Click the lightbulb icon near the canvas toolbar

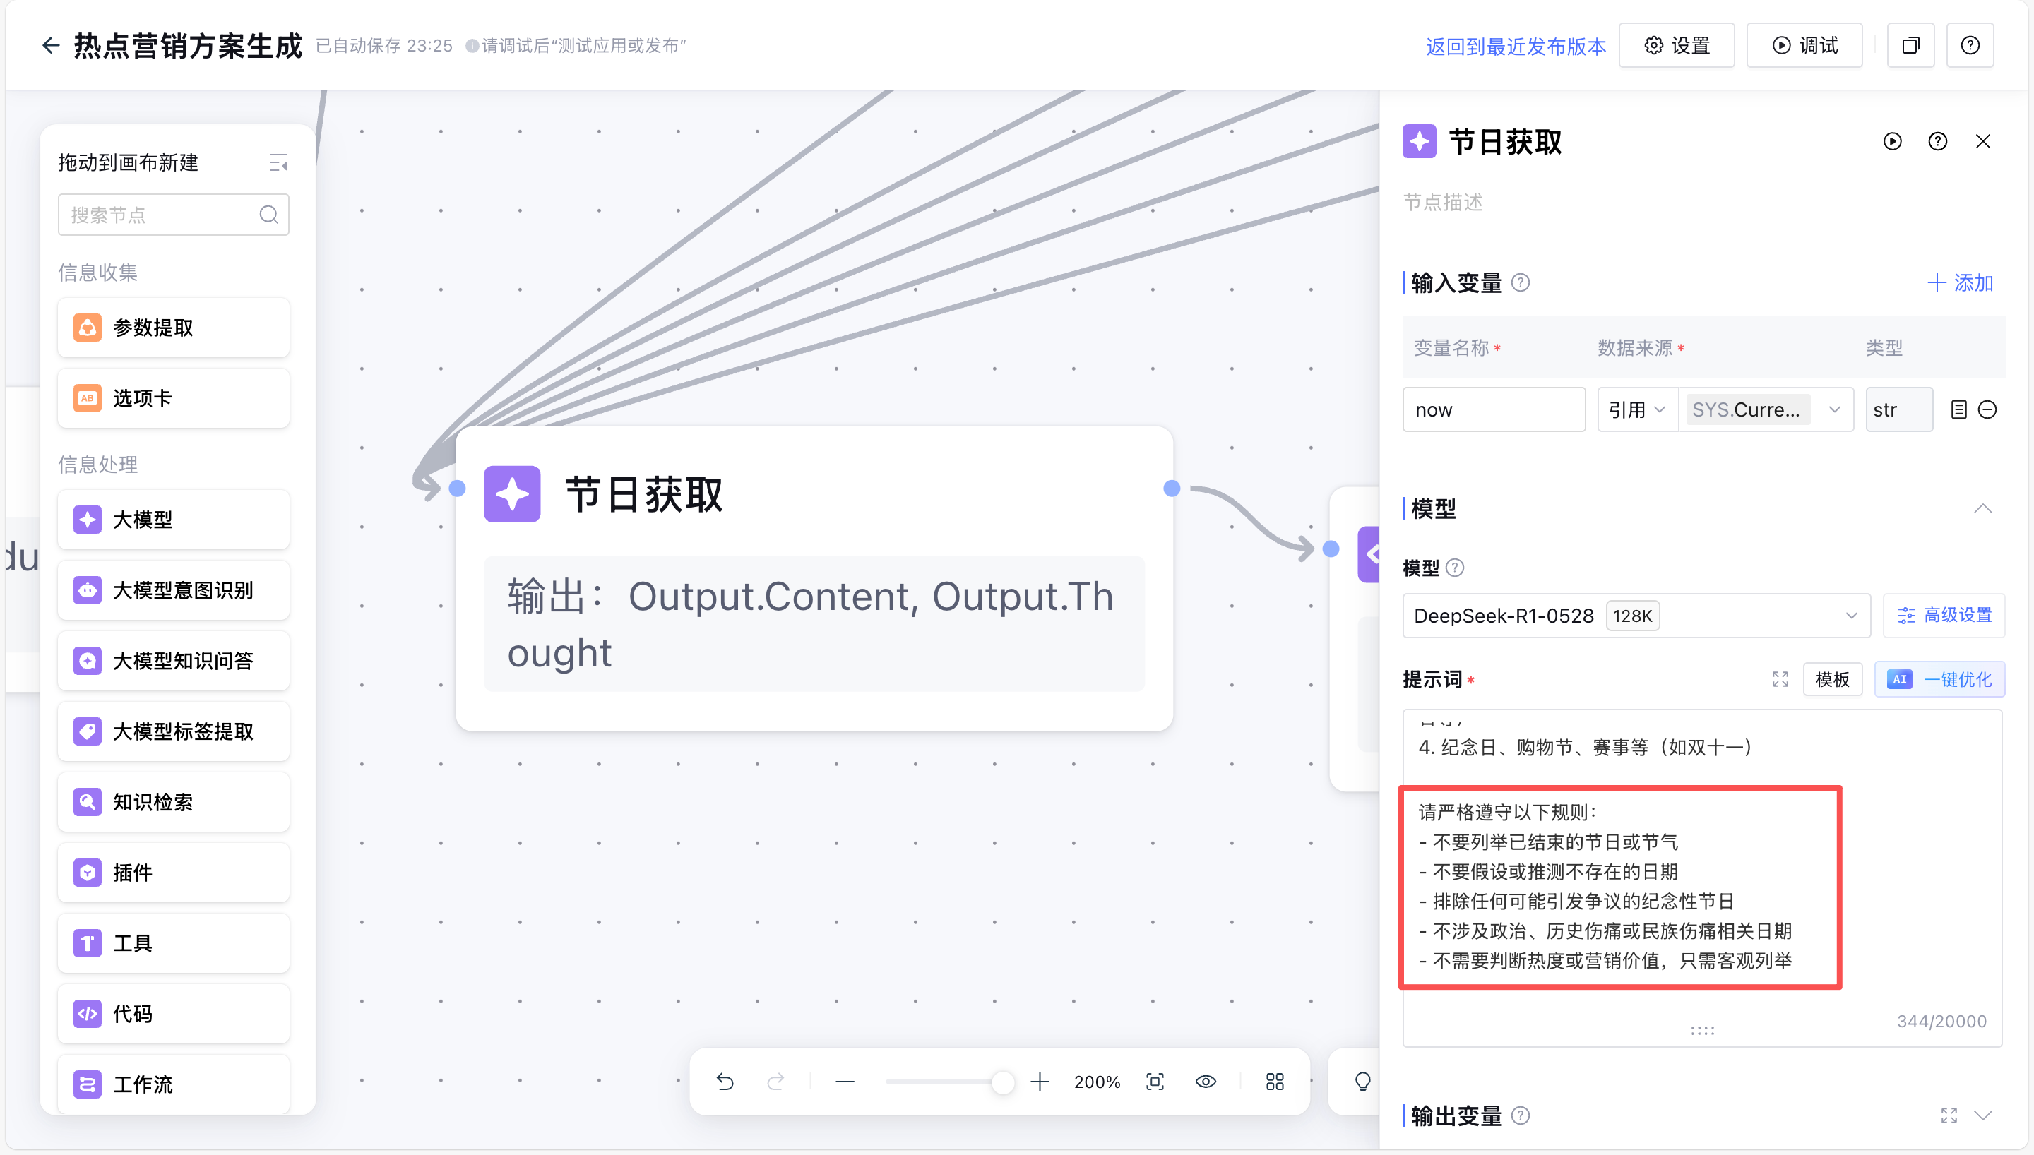1363,1082
